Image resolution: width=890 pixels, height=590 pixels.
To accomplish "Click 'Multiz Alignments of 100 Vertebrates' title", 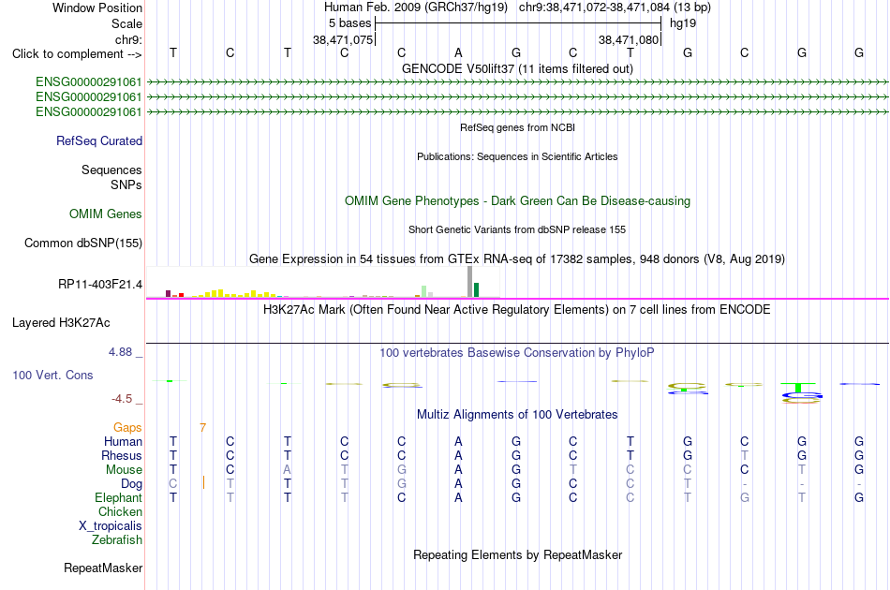I will [x=517, y=415].
